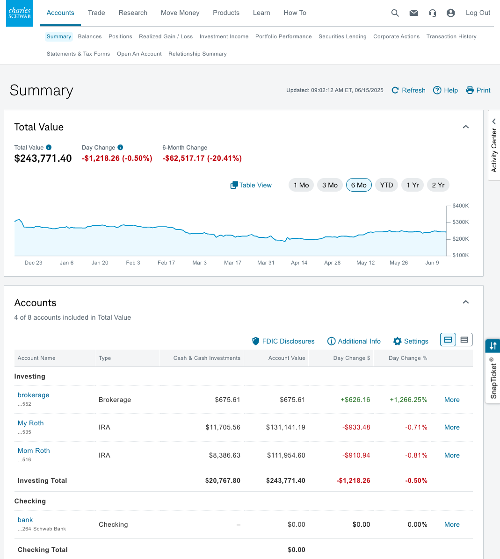The height and width of the screenshot is (559, 500).
Task: Open the Investment Income tab
Action: [224, 36]
